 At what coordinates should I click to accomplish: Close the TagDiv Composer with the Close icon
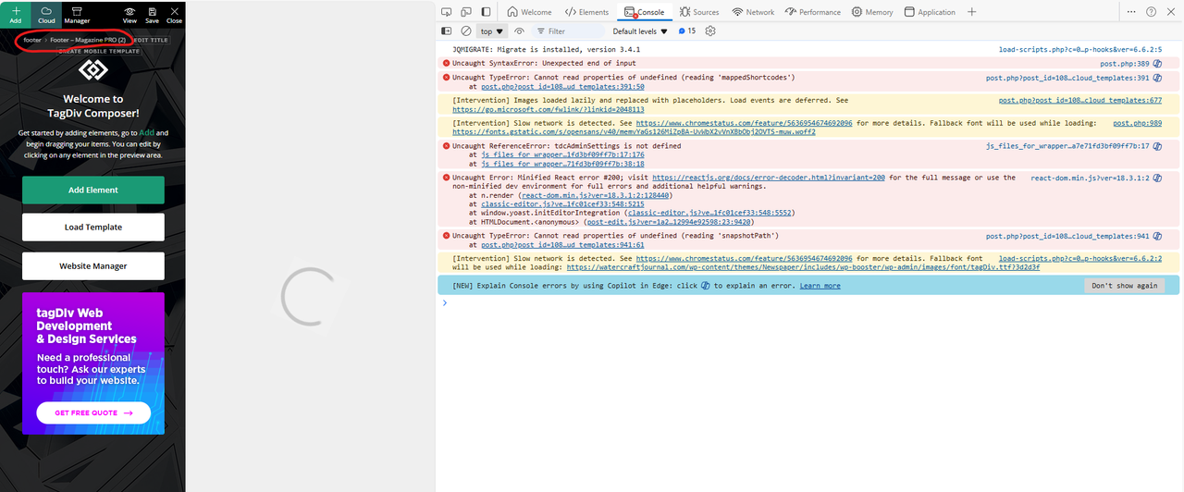pyautogui.click(x=174, y=14)
